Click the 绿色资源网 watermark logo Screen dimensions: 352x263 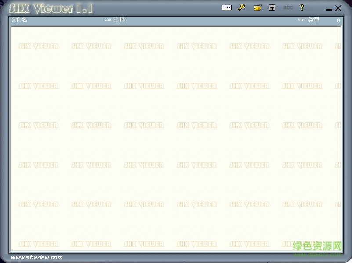click(x=317, y=247)
